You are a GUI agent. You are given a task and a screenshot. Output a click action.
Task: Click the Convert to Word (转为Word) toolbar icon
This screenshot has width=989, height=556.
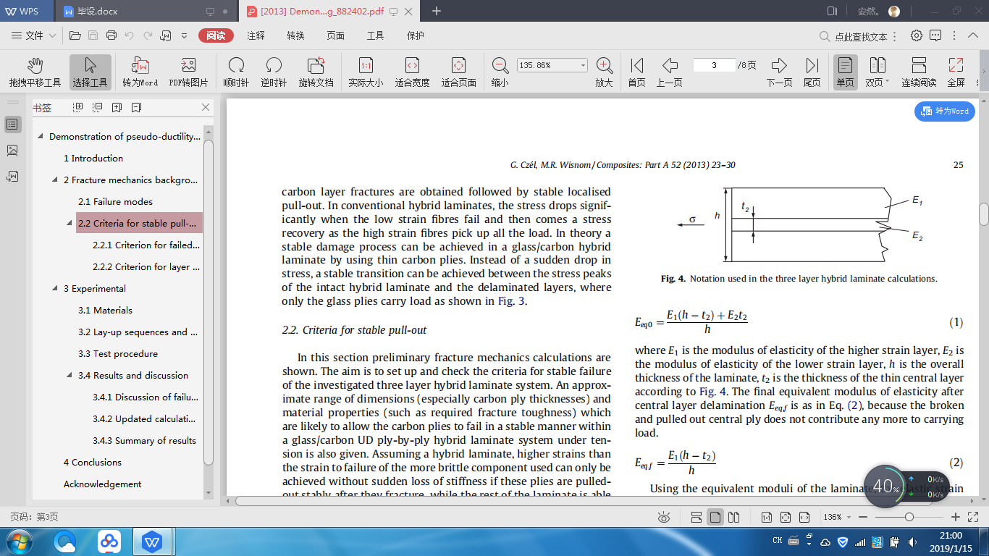[140, 72]
